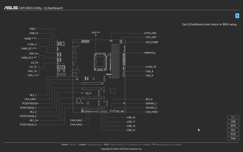Filter devices by USB
Image resolution: width=243 pixels, height=152 pixels.
pos(233,121)
